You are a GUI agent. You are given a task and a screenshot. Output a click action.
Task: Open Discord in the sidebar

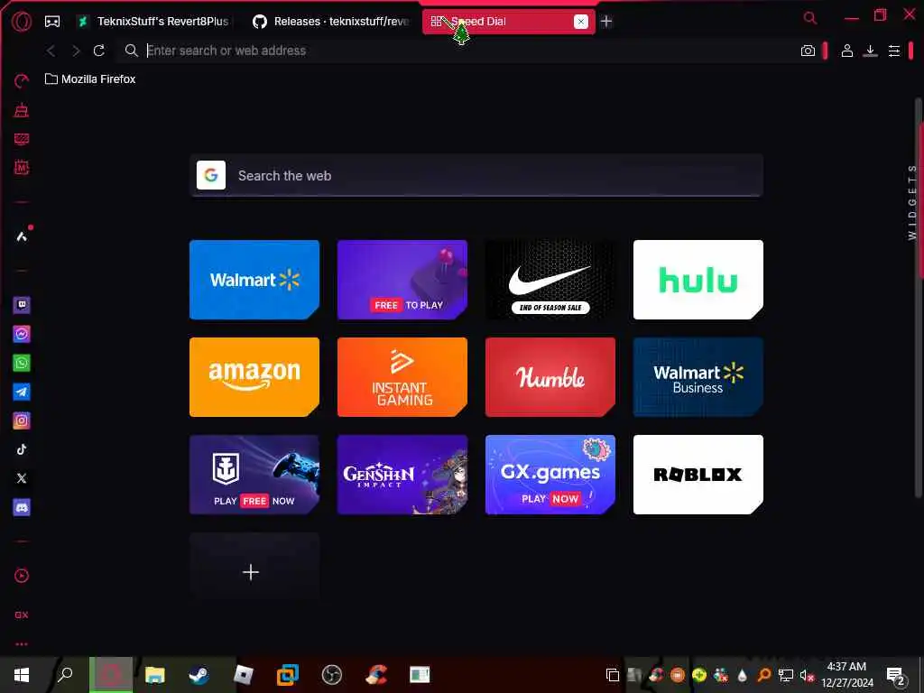pyautogui.click(x=22, y=507)
